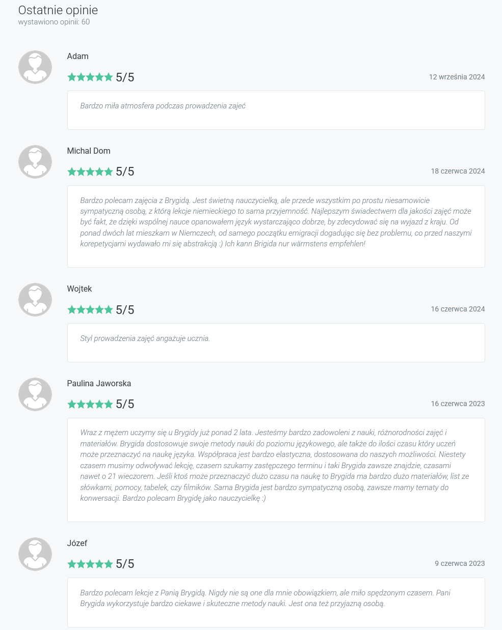Click the review count text showing 60
This screenshot has height=630, width=502.
(x=54, y=22)
